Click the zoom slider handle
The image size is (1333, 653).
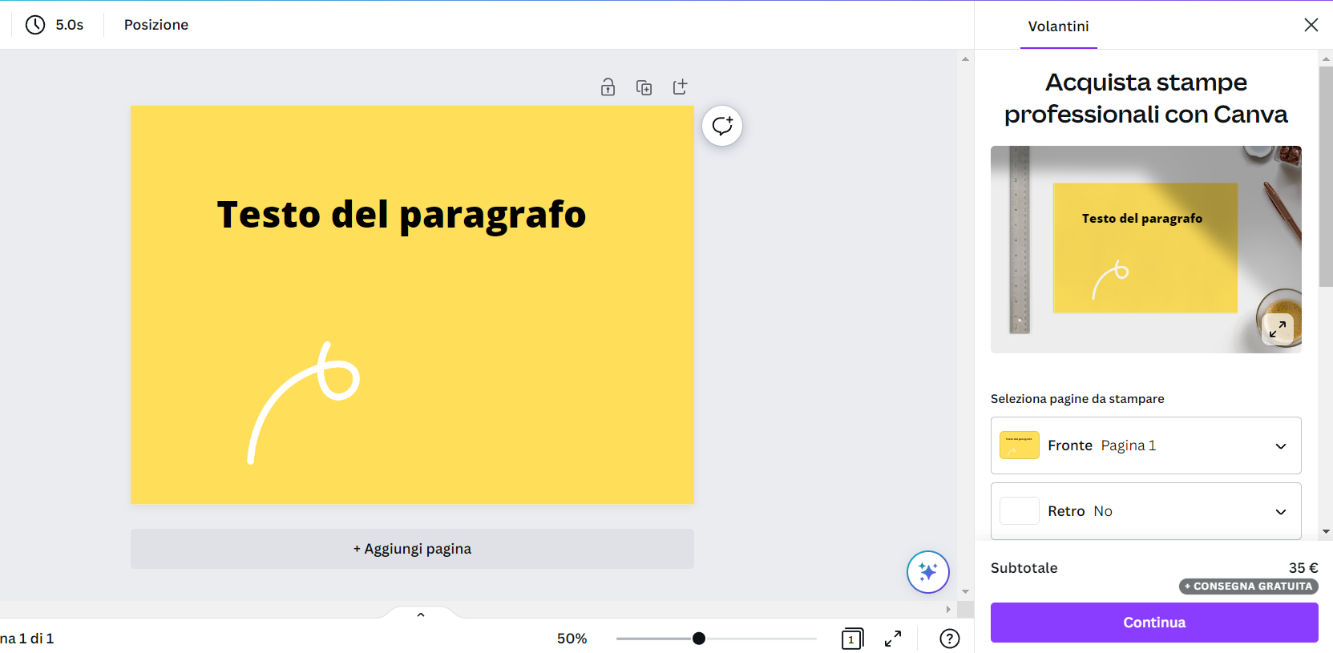coord(699,639)
